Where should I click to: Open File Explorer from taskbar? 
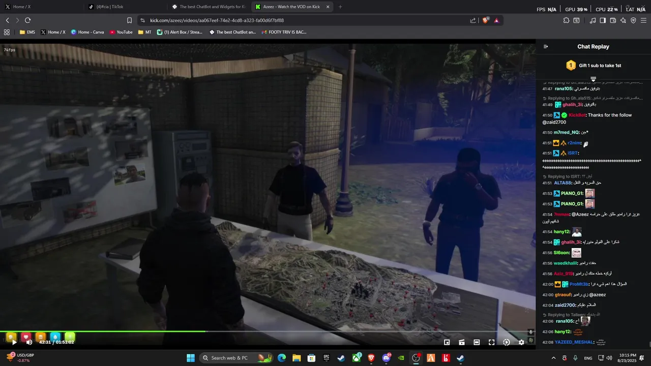coord(297,358)
